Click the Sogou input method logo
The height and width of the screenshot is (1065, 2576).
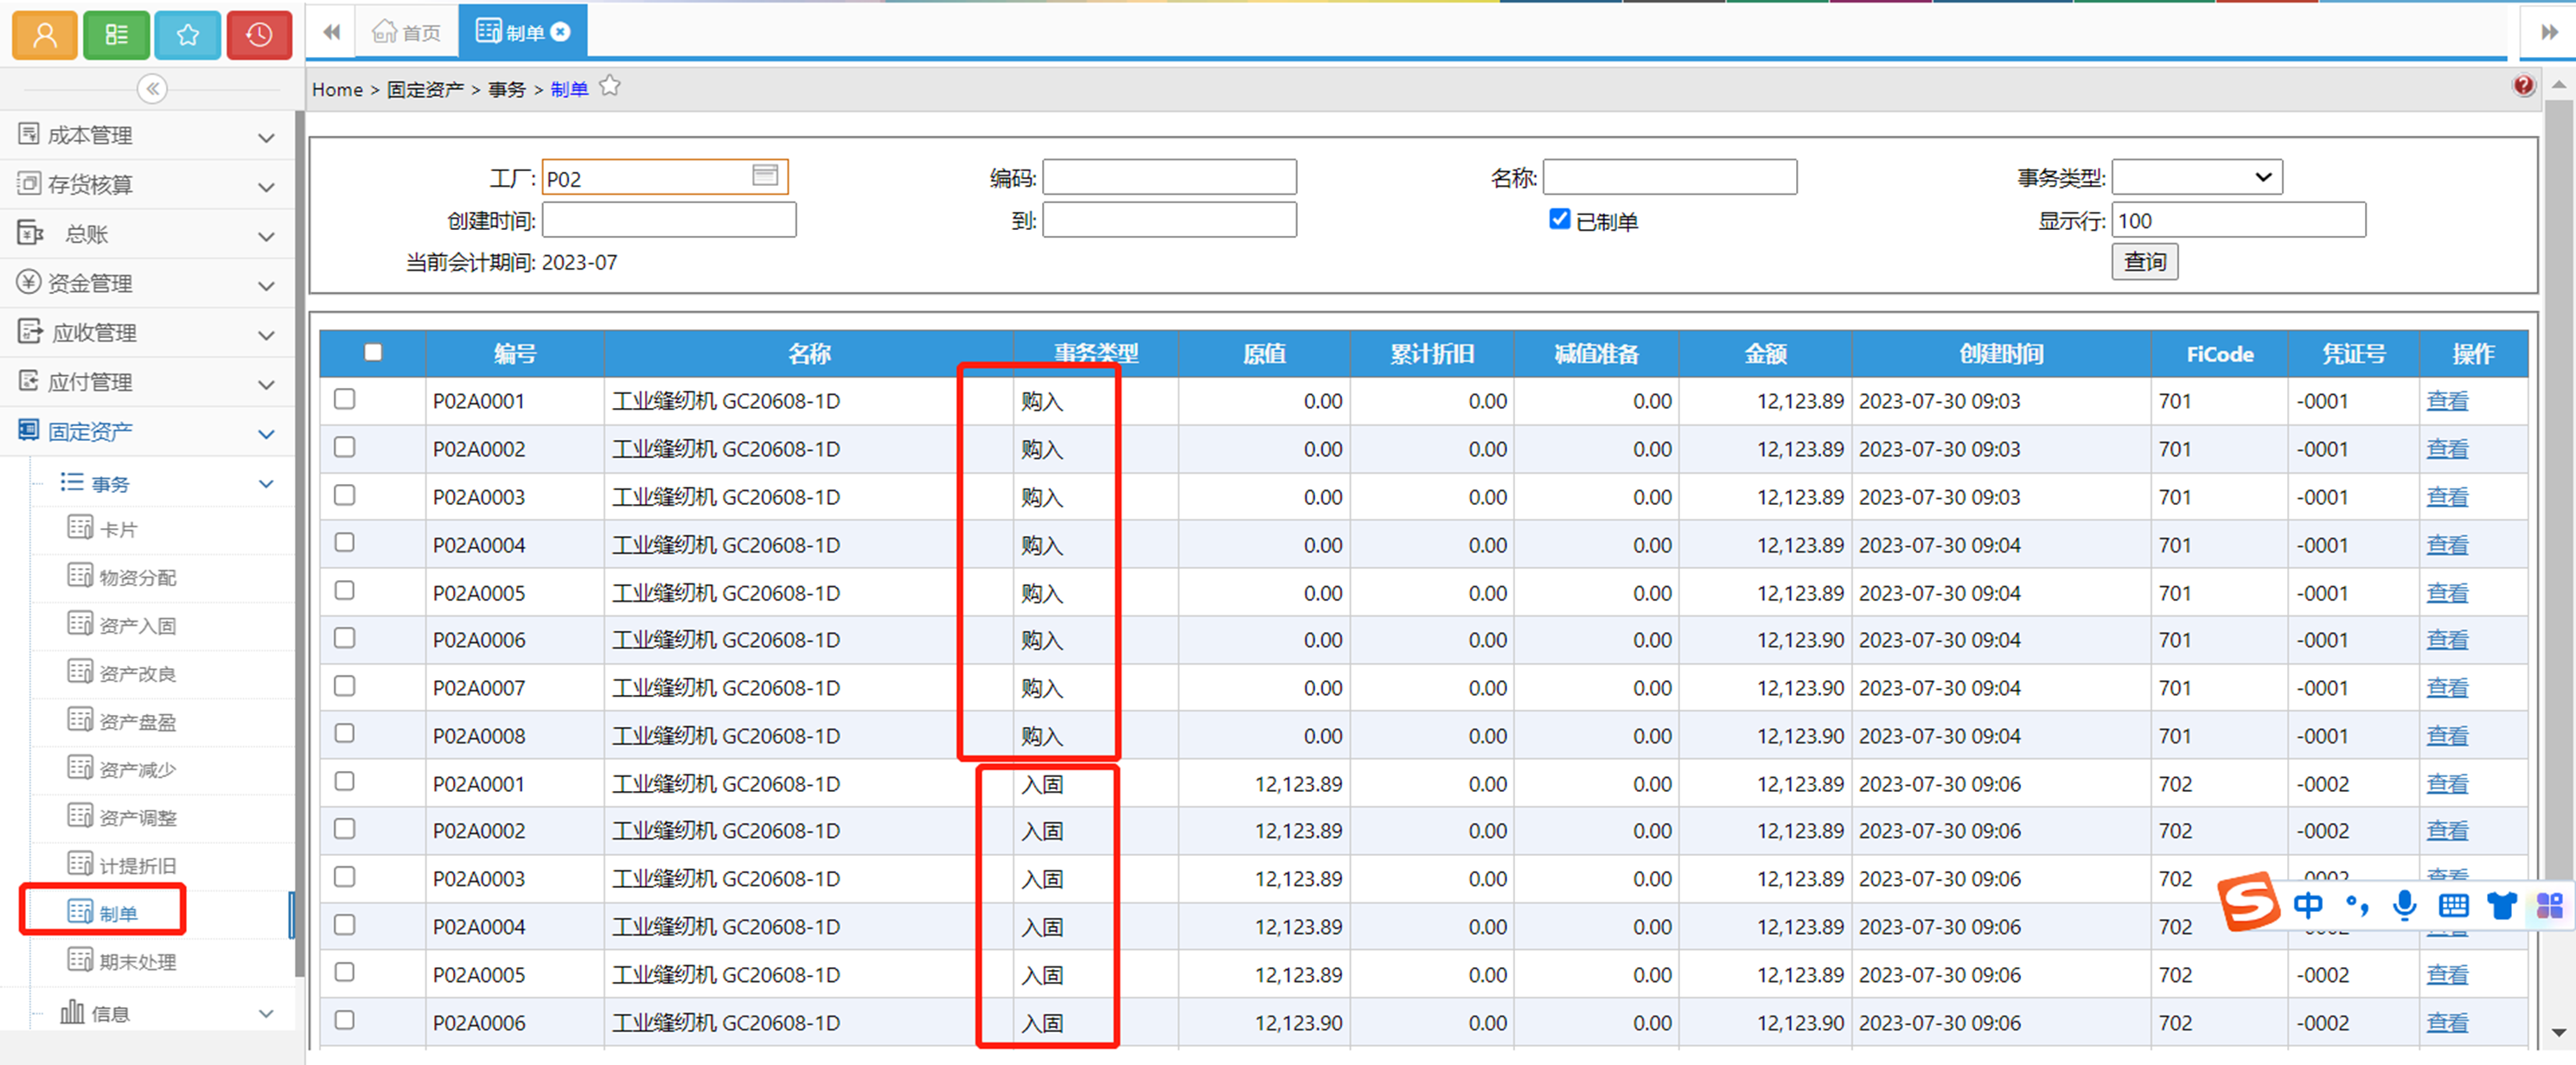(x=2248, y=902)
